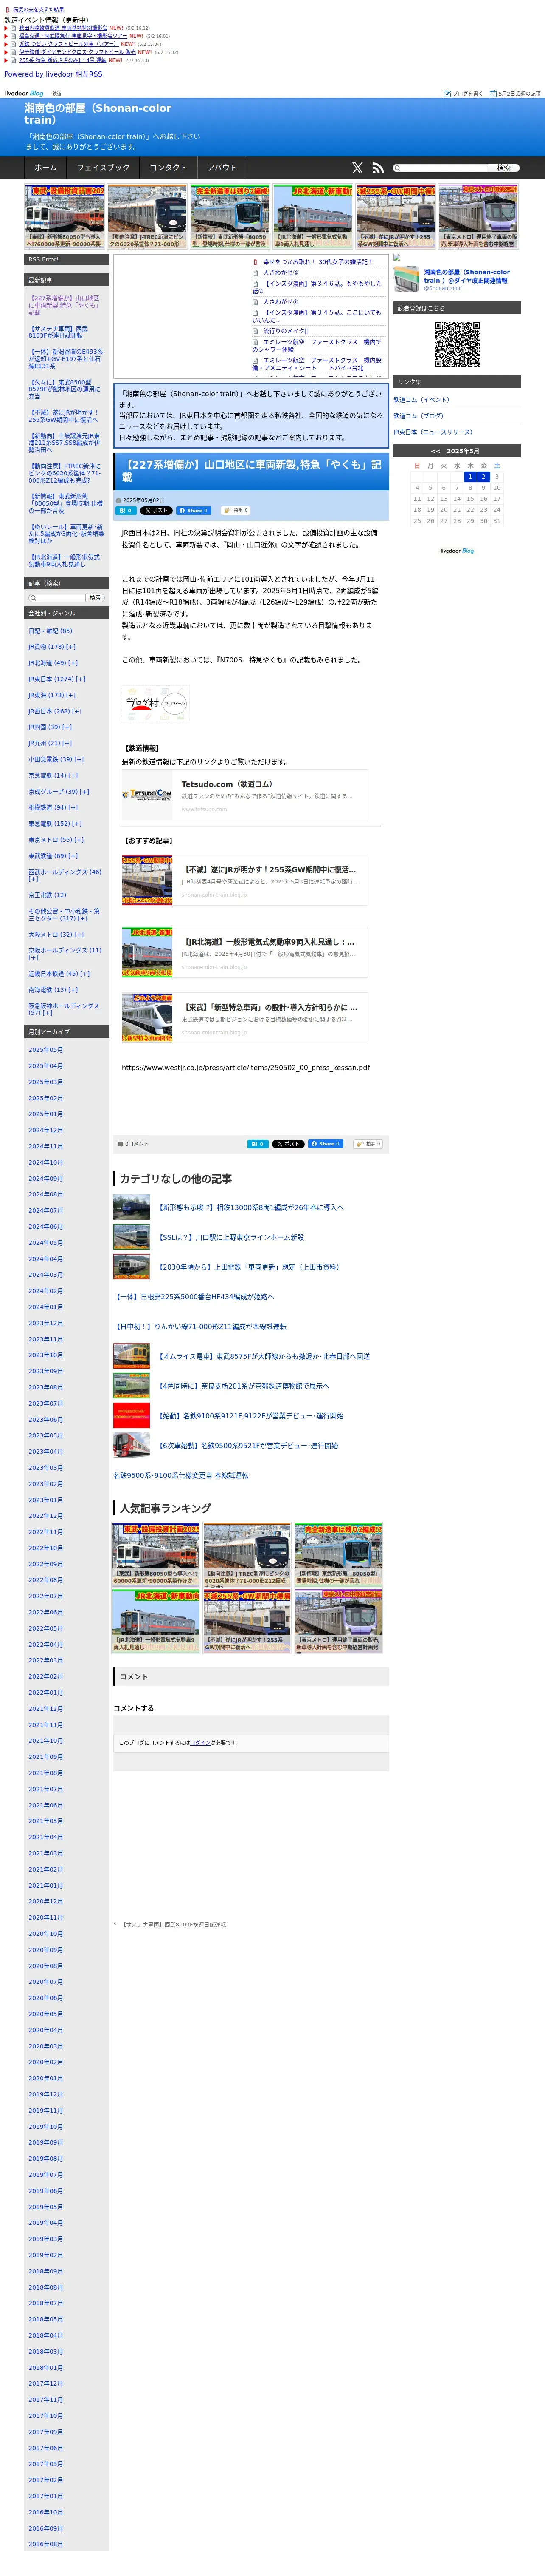545x2551 pixels.
Task: Open the Powered by livedoor 相互RSS link
Action: tap(53, 74)
